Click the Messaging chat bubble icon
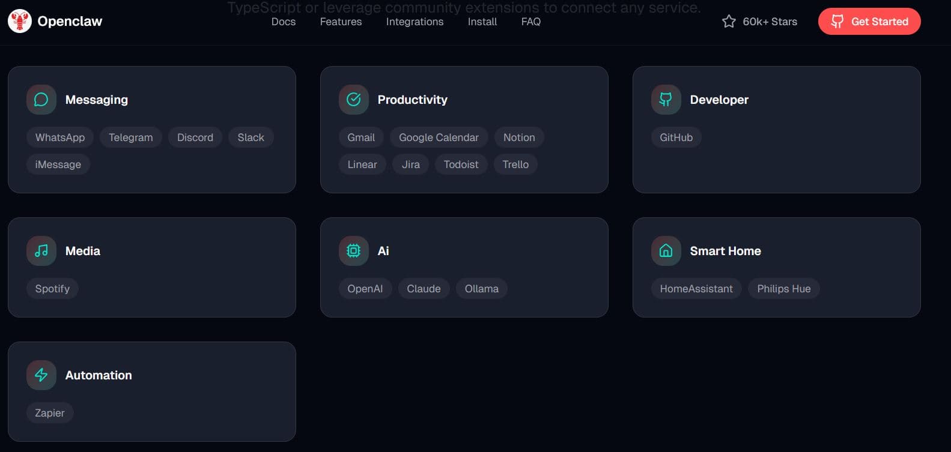 [x=41, y=100]
